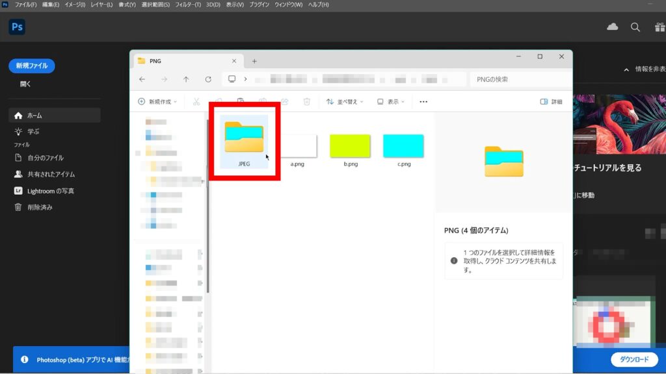Select the PNG tab in Explorer
Screen dimensions: 666x374
pyautogui.click(x=189, y=61)
